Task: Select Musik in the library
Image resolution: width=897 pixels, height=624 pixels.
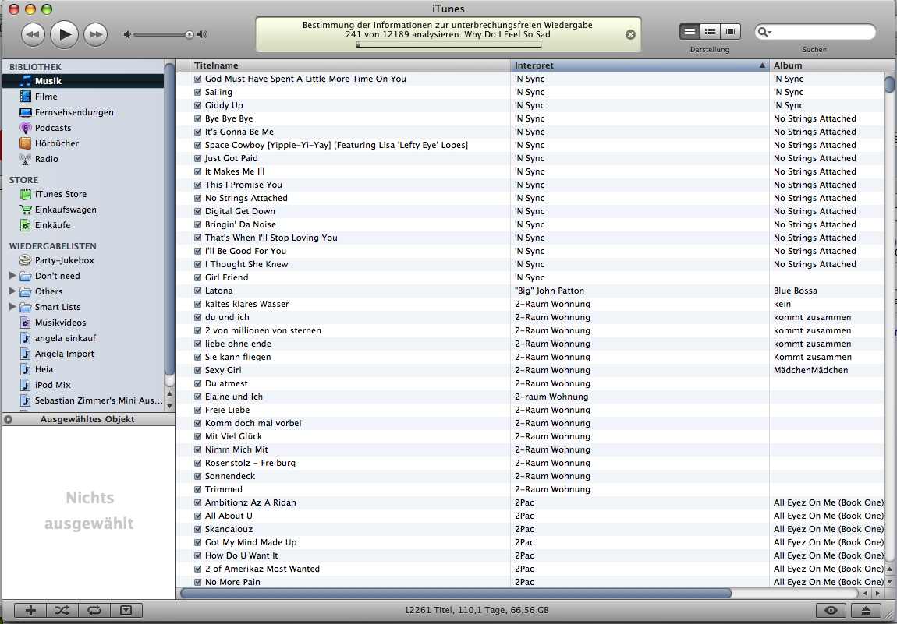Action: point(83,81)
